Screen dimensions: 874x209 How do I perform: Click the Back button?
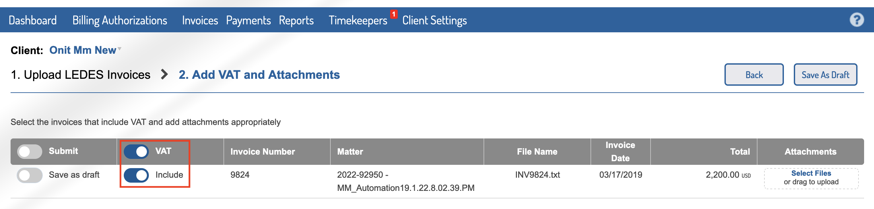click(754, 75)
